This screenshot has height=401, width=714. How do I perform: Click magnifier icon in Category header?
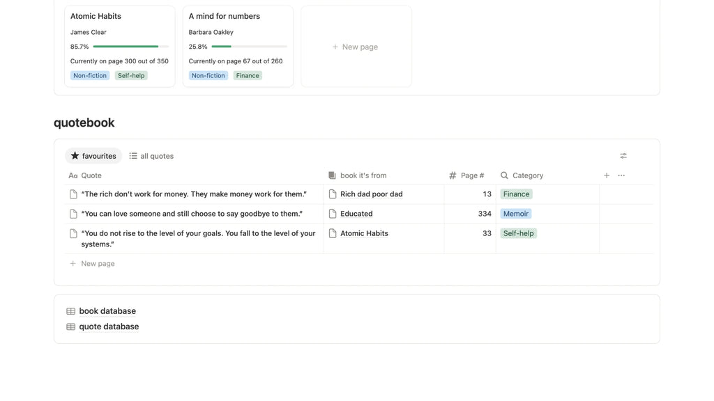coord(504,175)
